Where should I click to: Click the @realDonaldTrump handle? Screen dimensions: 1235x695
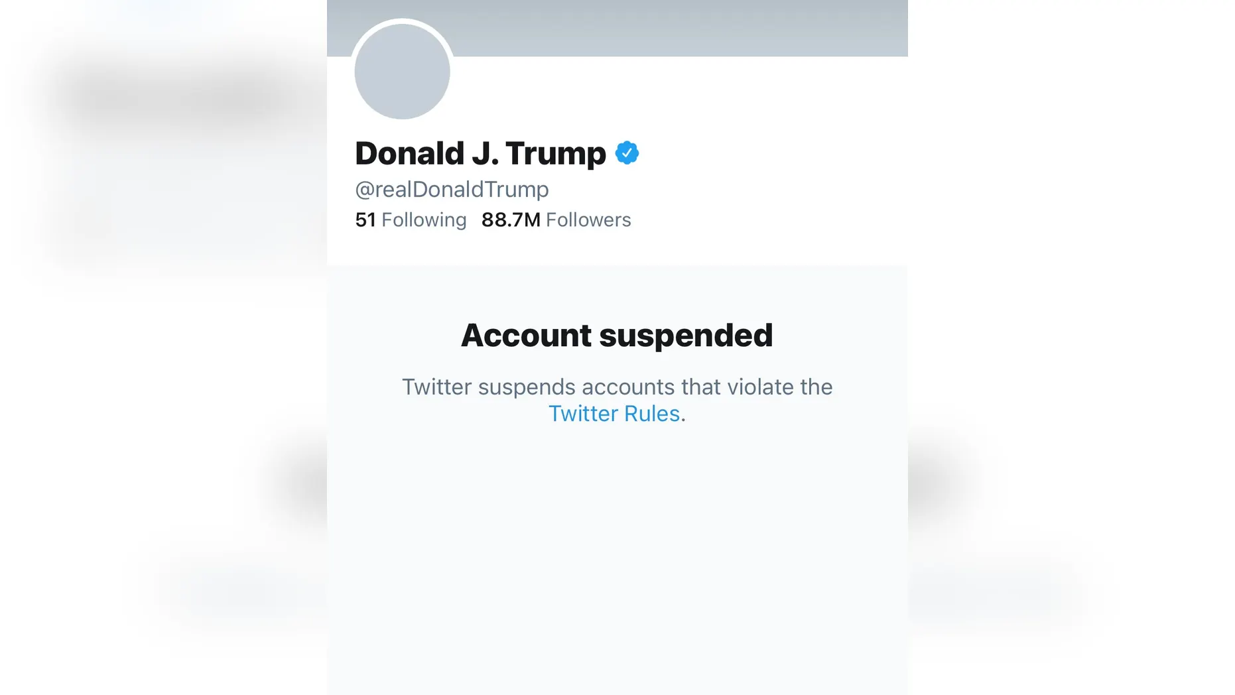452,190
